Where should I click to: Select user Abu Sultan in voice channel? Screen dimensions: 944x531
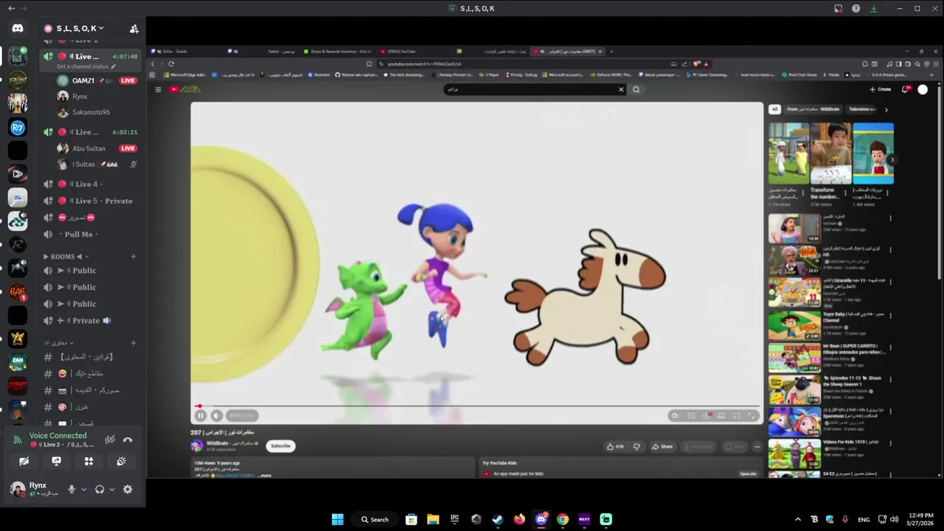click(x=97, y=148)
